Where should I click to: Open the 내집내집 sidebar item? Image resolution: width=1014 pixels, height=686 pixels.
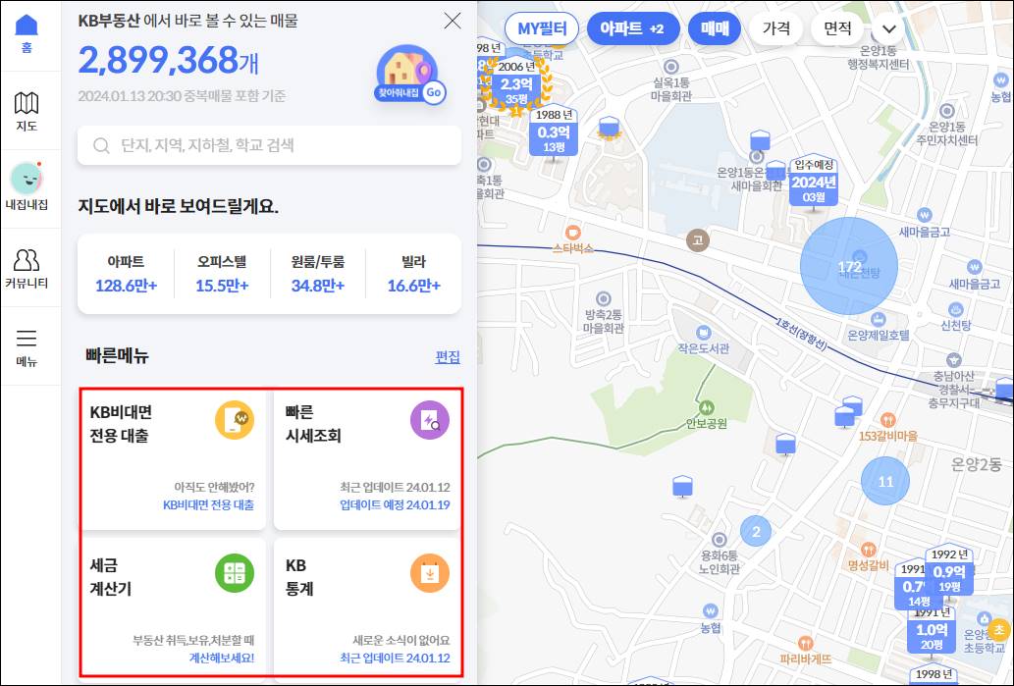[27, 187]
